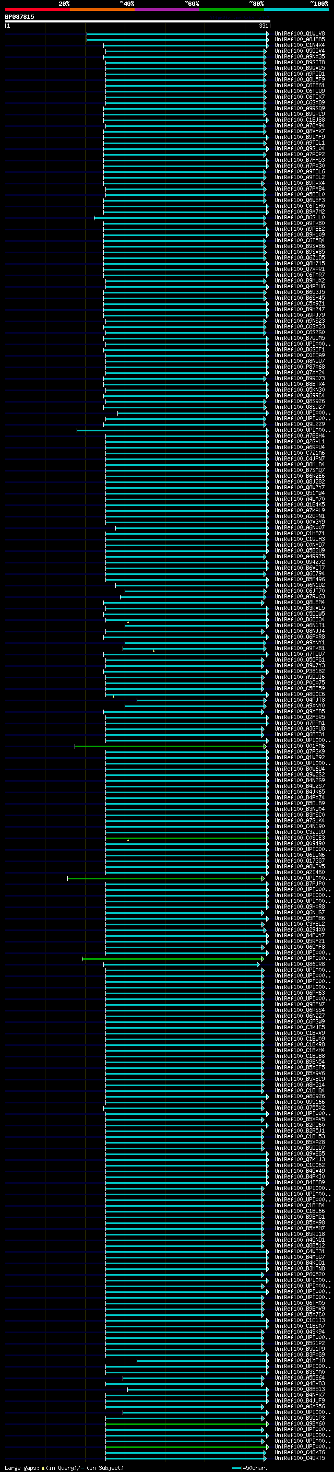The height and width of the screenshot is (1472, 334).
Task: Click the UniRef100_A9NX35 label
Action: click(299, 56)
